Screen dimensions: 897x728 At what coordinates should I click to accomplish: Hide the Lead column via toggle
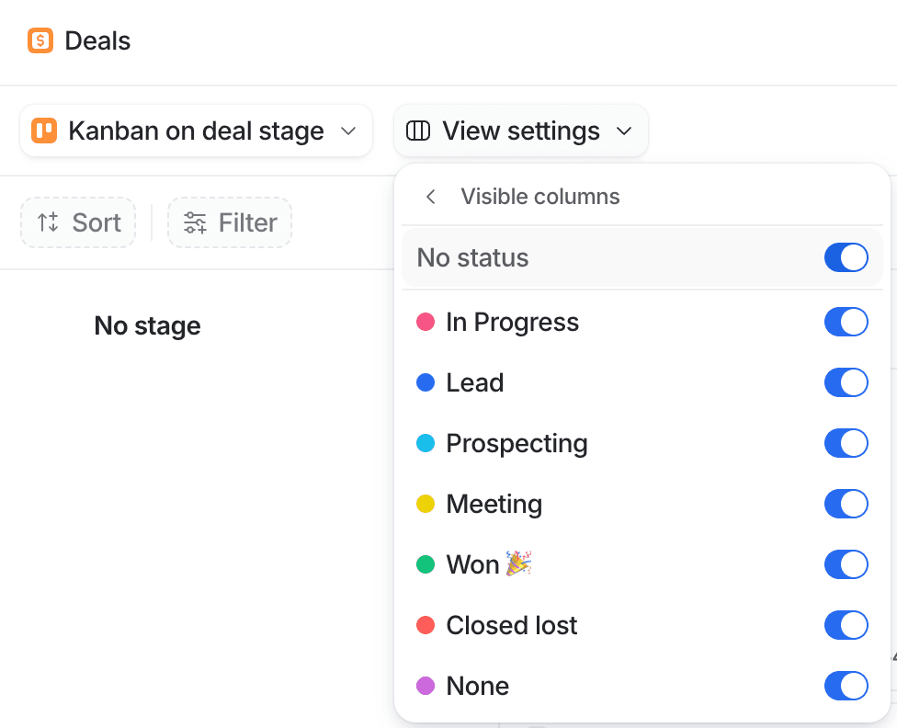846,383
